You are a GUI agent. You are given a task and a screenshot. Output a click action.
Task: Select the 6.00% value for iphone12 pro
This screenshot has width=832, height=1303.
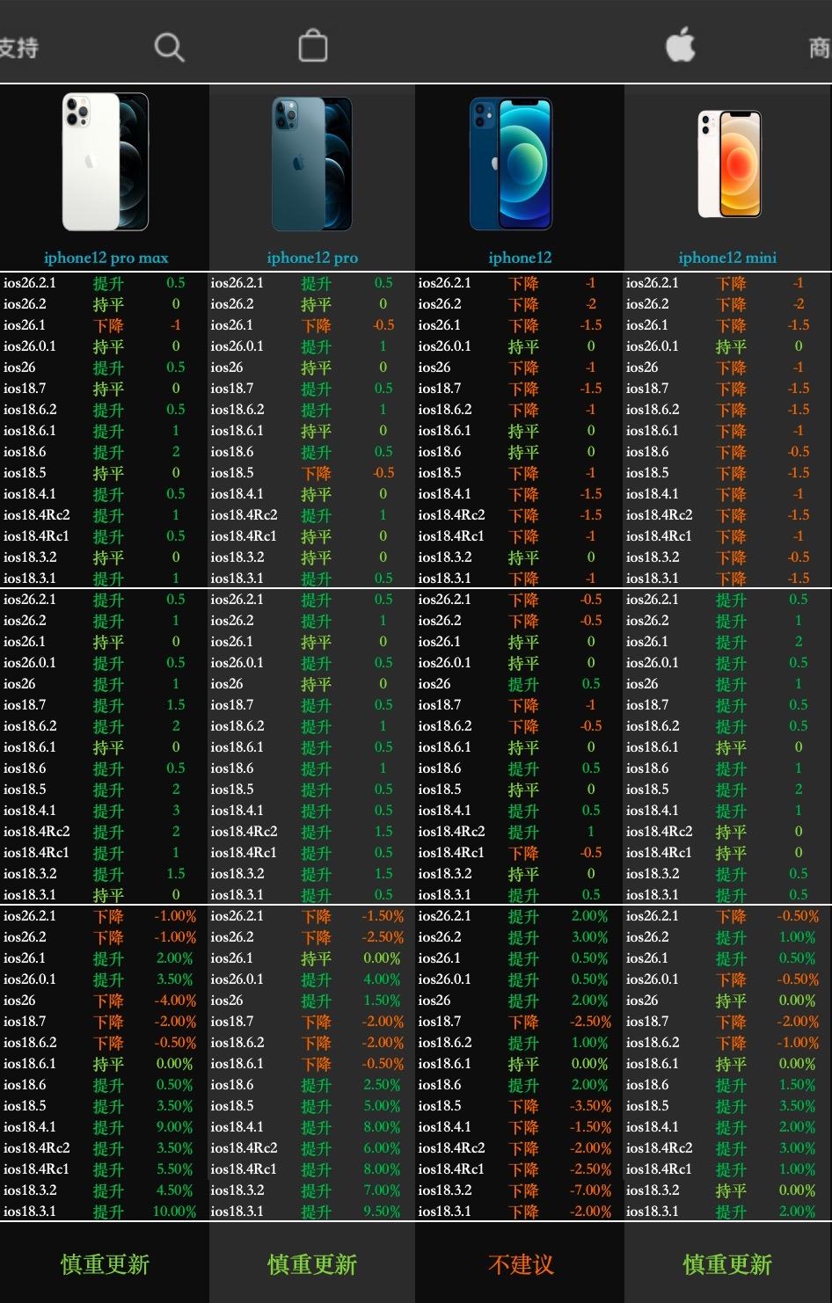(382, 1148)
